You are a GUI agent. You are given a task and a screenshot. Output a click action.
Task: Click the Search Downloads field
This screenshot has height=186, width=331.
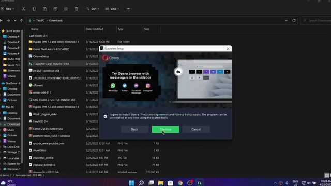coord(316,21)
